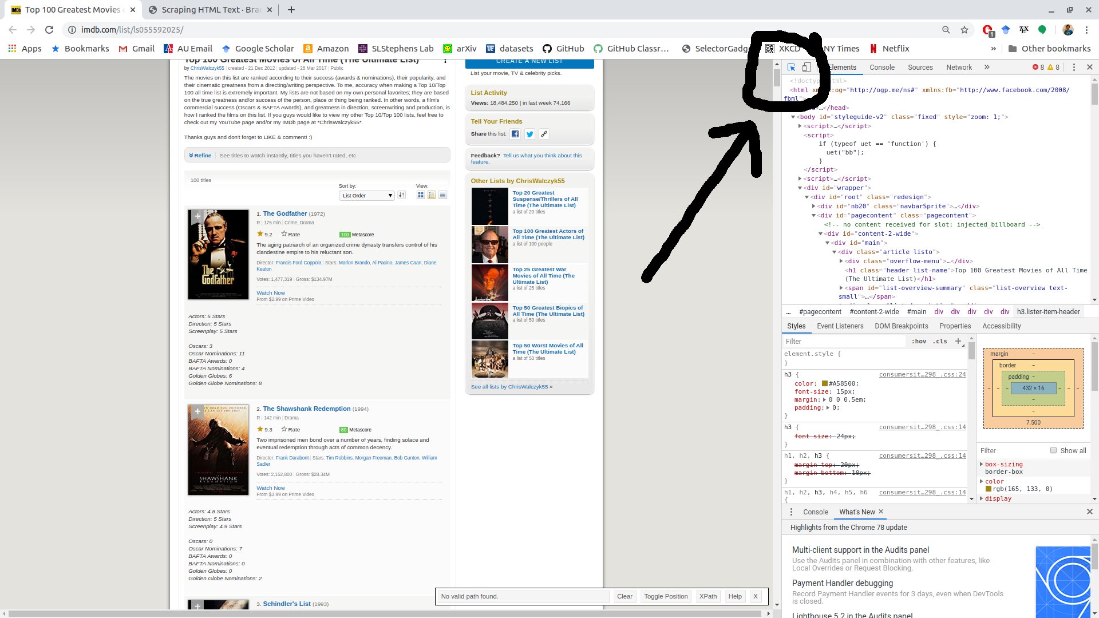Switch to the Network tab
This screenshot has width=1099, height=618.
point(959,67)
